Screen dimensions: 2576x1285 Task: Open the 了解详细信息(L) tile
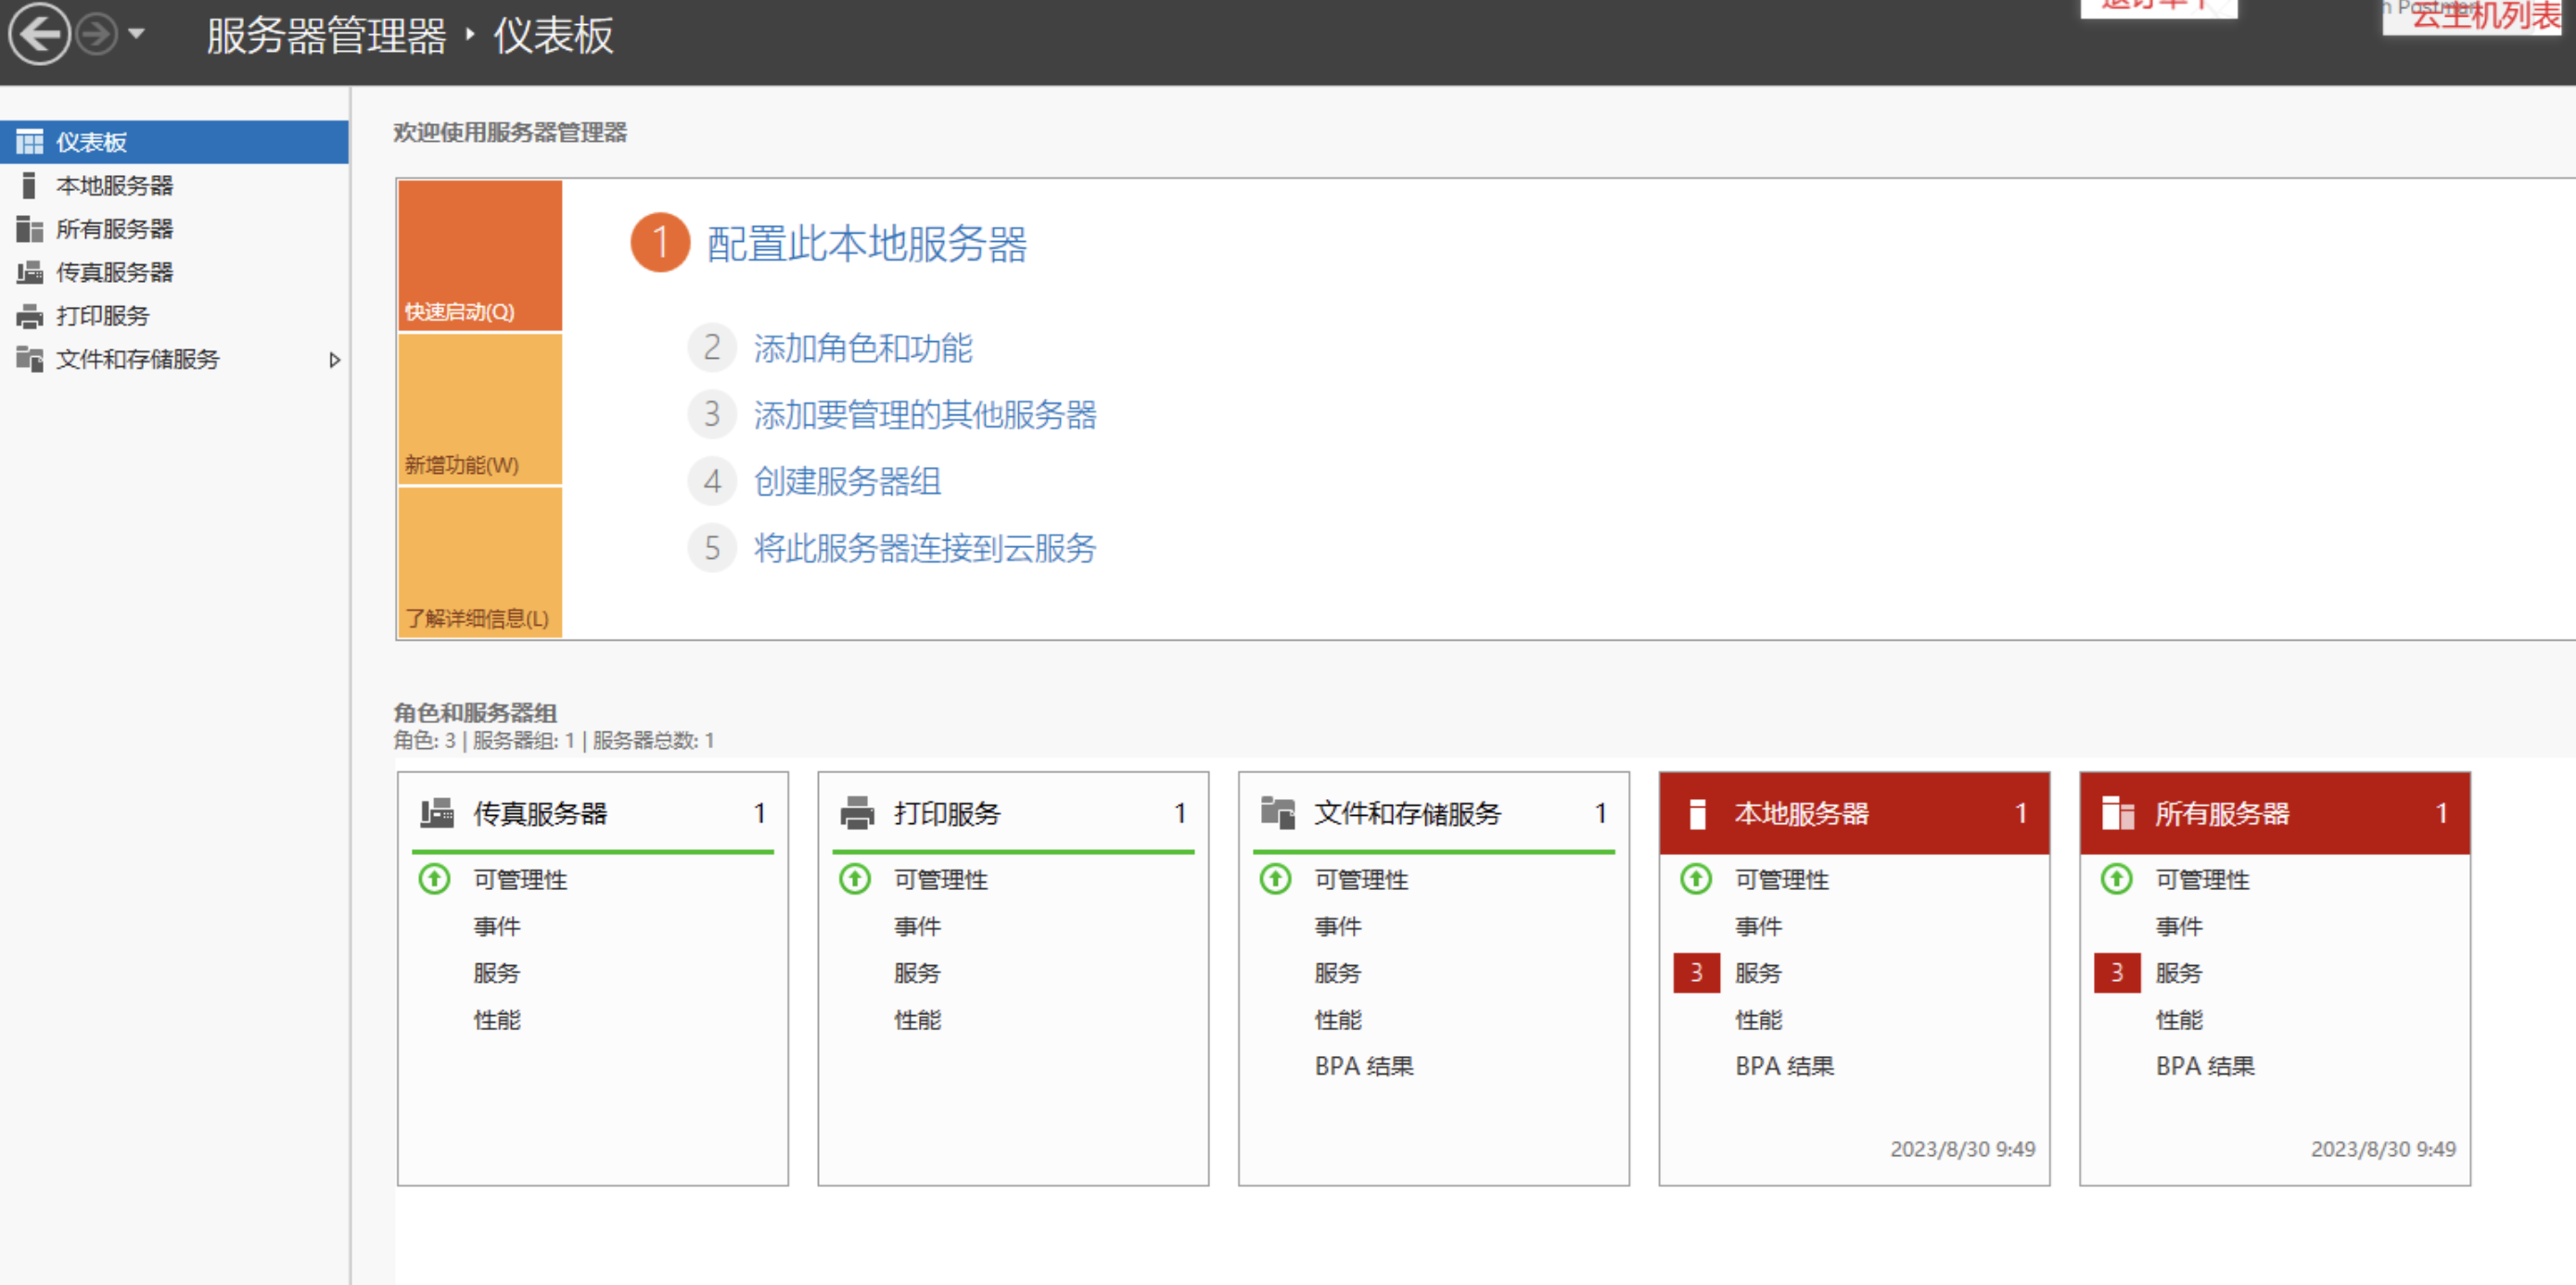pos(480,563)
